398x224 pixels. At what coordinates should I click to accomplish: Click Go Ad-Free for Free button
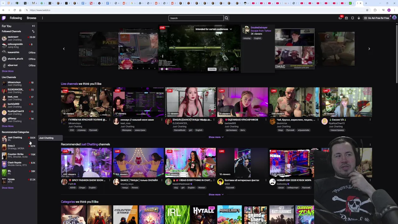(377, 18)
